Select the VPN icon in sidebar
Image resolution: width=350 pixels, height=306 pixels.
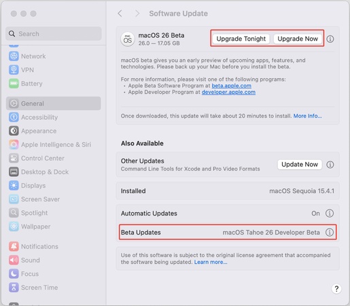click(14, 70)
